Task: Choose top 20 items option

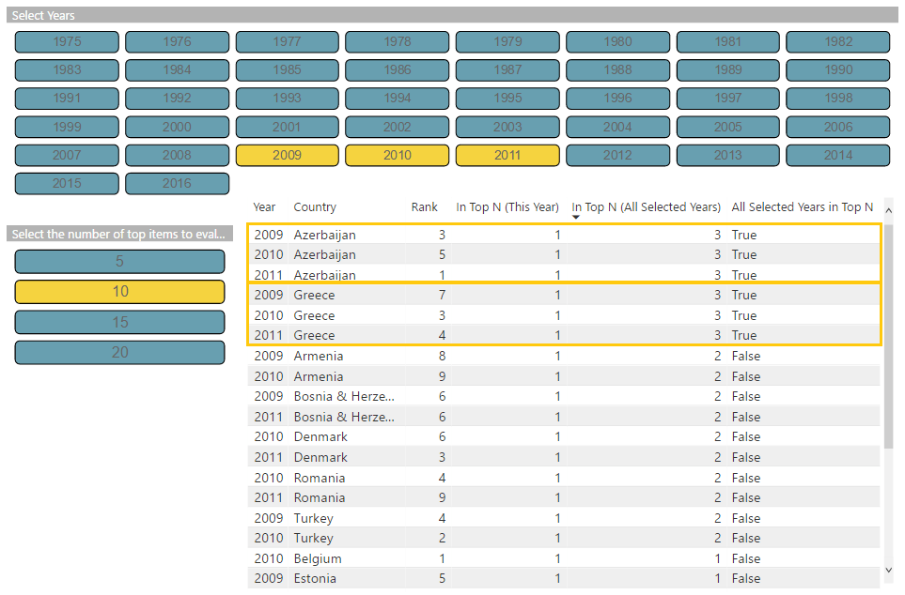Action: [119, 353]
